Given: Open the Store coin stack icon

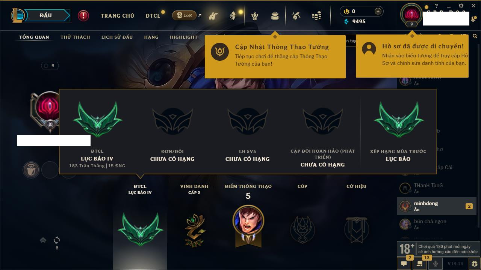Looking at the screenshot, I should (316, 16).
